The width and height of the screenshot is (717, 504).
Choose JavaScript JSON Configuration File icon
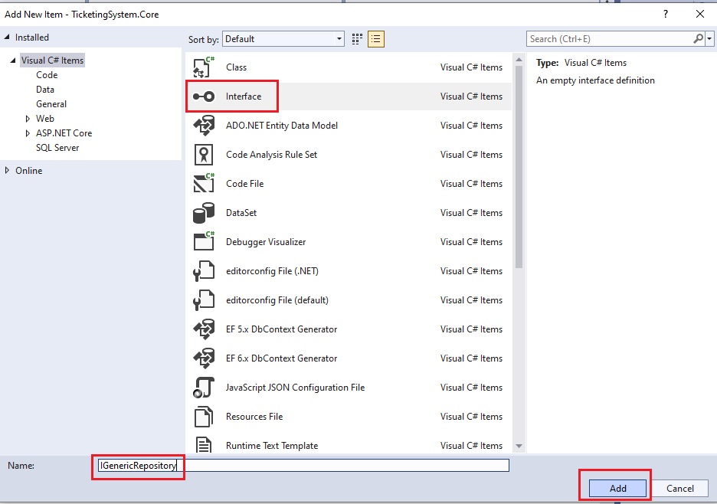tap(204, 388)
